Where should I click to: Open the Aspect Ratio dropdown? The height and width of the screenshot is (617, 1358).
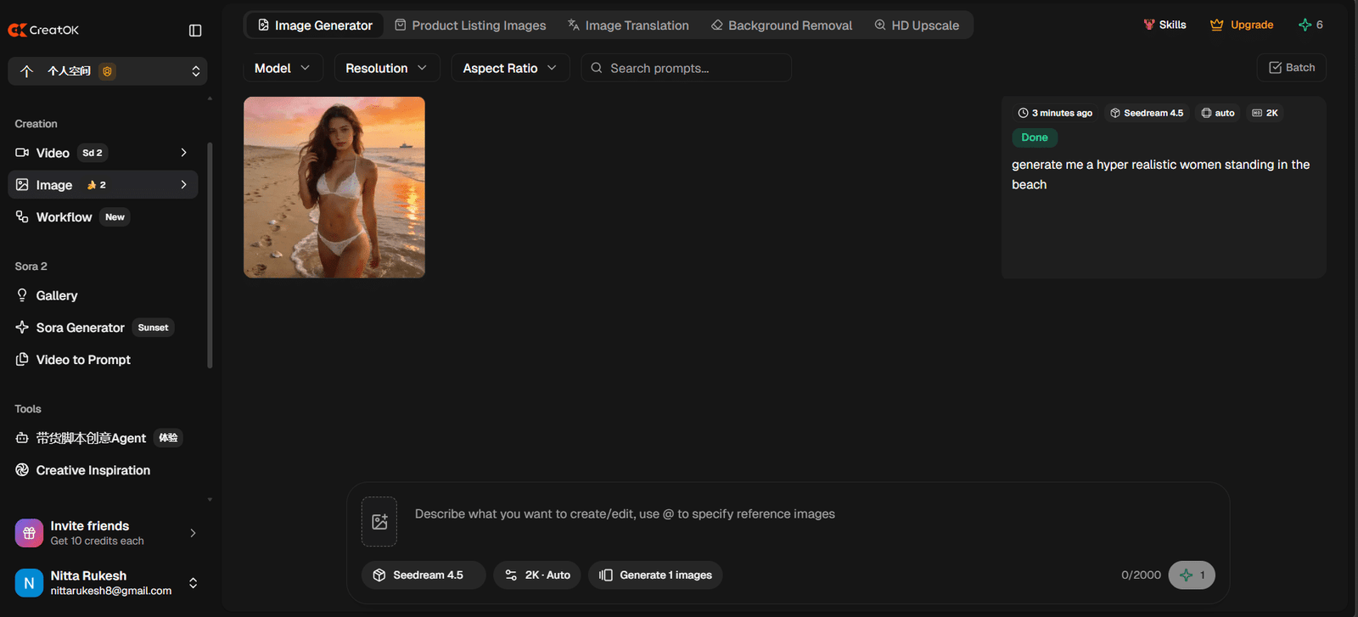509,68
